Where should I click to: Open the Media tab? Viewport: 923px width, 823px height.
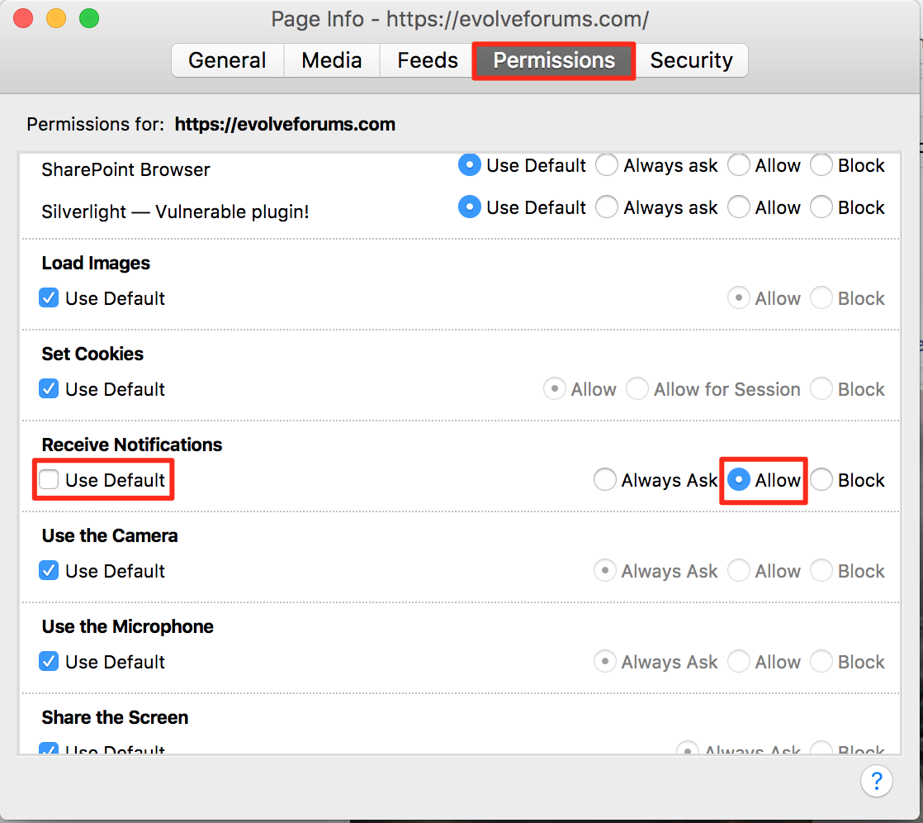tap(331, 60)
